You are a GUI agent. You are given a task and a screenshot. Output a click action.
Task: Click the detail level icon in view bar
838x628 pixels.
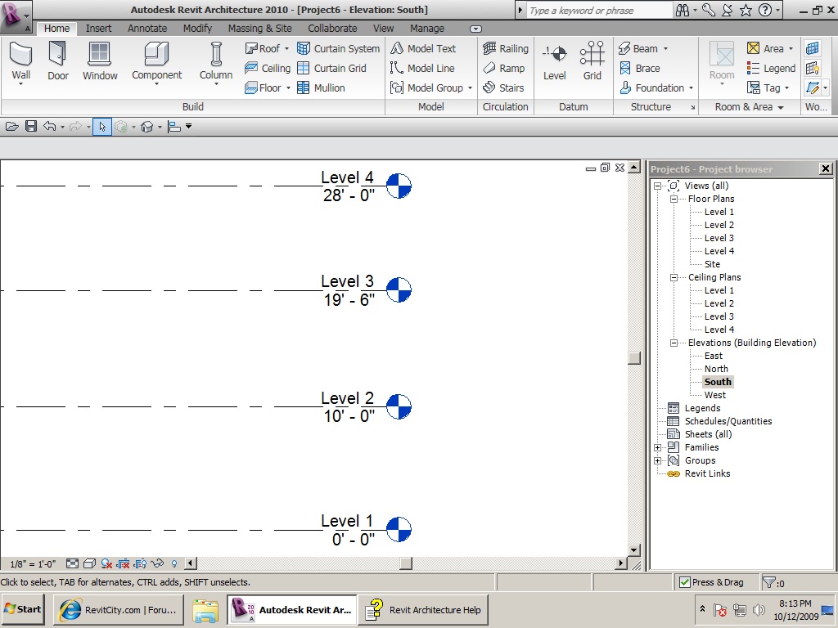pyautogui.click(x=72, y=563)
